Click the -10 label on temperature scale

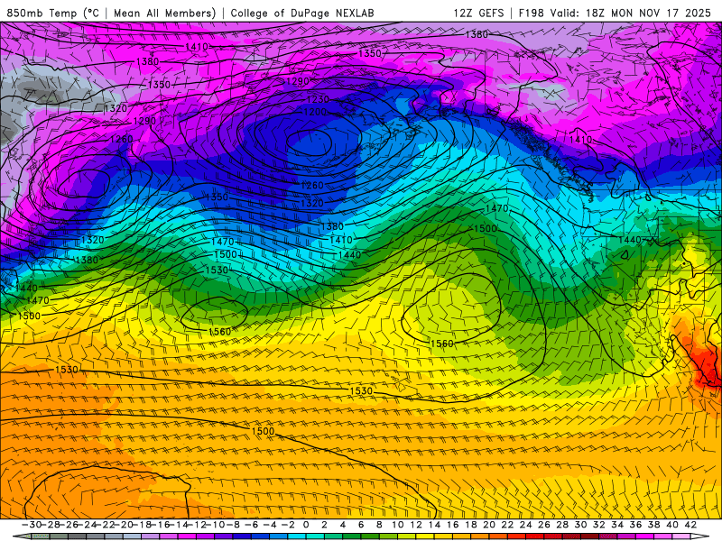click(216, 525)
